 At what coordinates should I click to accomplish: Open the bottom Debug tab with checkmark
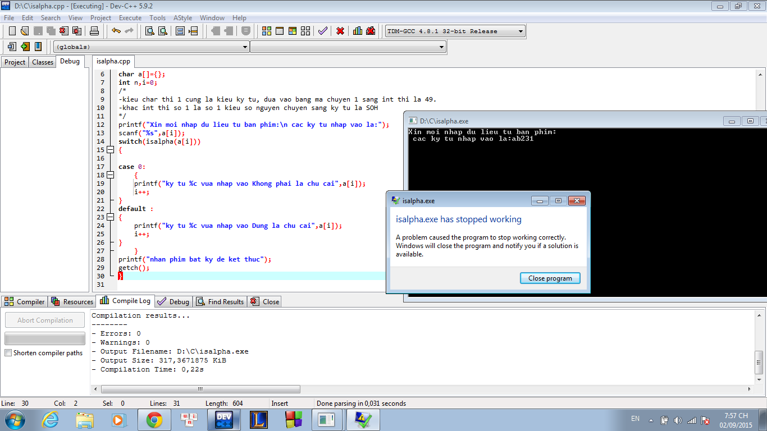[174, 301]
